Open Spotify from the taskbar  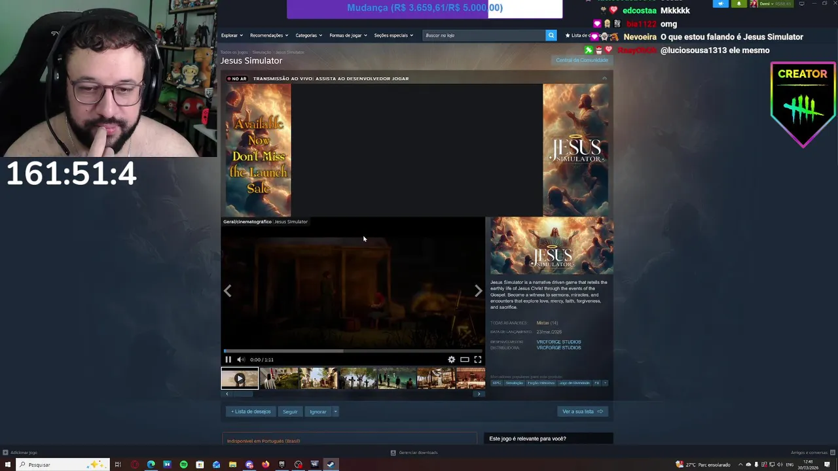(183, 464)
